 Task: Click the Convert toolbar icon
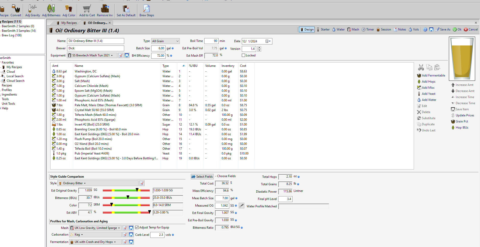point(16,9)
